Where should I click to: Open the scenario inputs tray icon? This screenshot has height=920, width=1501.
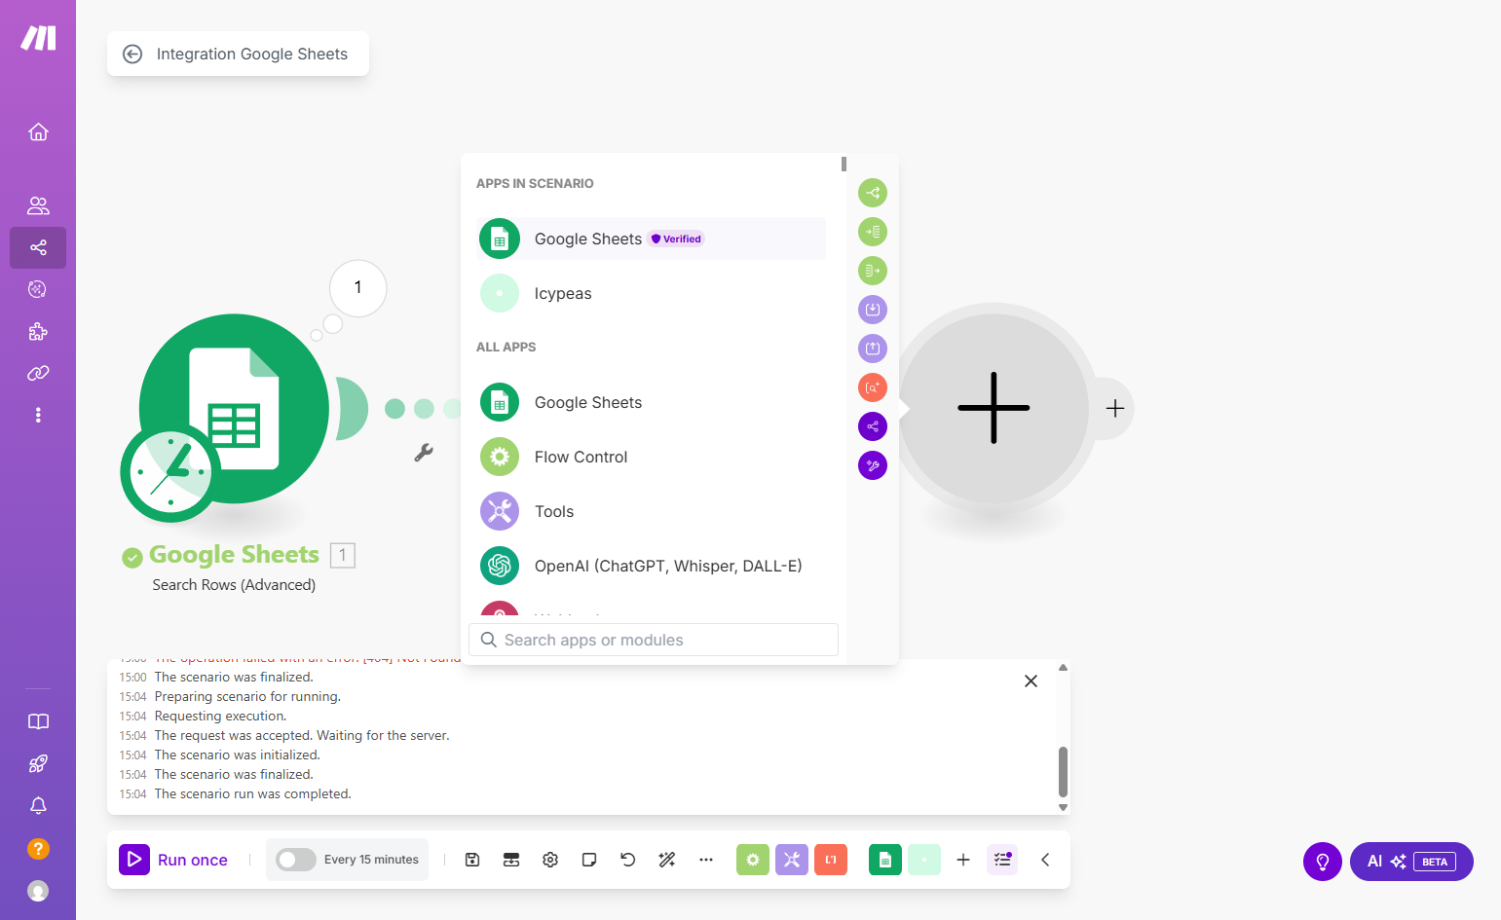coord(511,860)
